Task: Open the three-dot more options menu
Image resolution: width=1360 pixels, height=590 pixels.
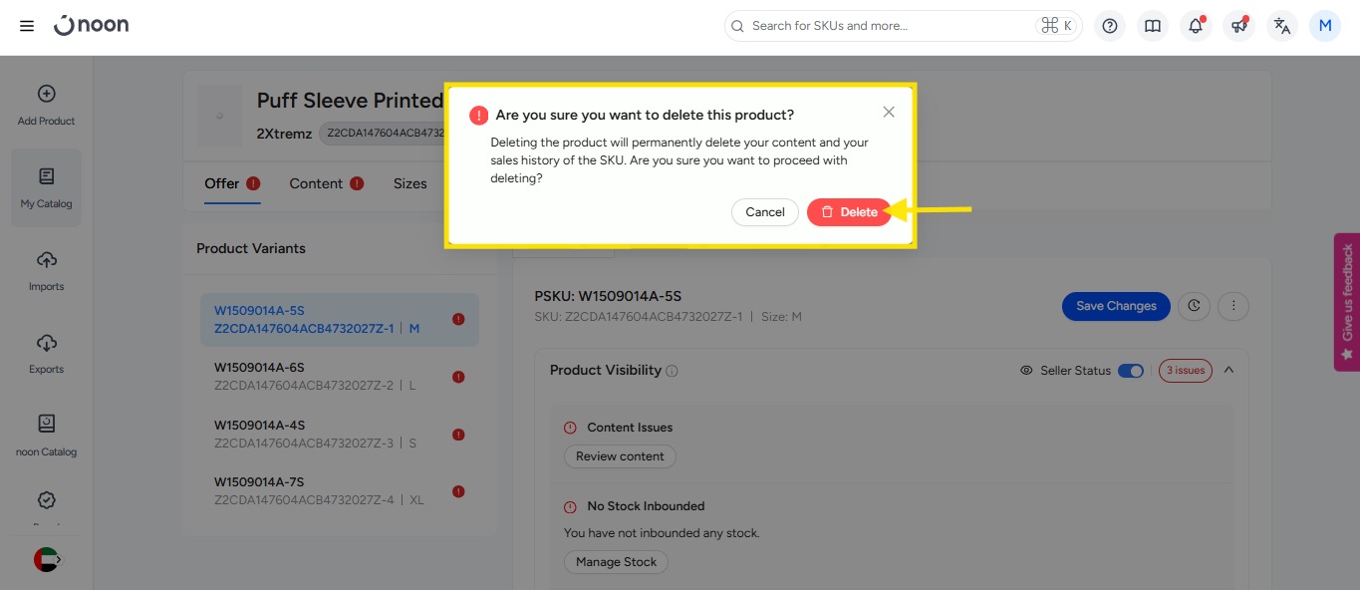Action: (x=1233, y=306)
